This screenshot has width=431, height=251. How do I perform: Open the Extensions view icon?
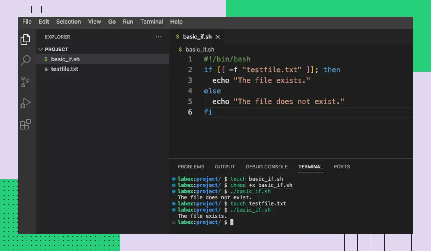tap(25, 124)
